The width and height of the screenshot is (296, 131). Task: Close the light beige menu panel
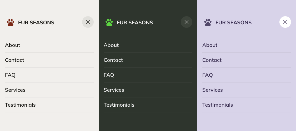point(88,22)
